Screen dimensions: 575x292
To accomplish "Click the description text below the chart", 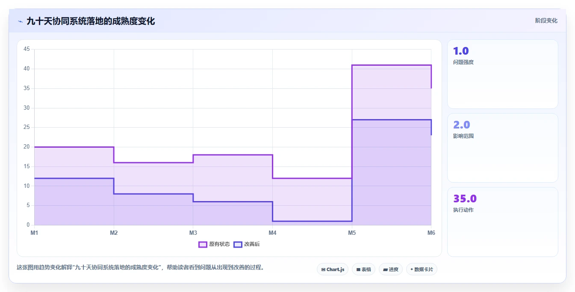I will 140,268.
